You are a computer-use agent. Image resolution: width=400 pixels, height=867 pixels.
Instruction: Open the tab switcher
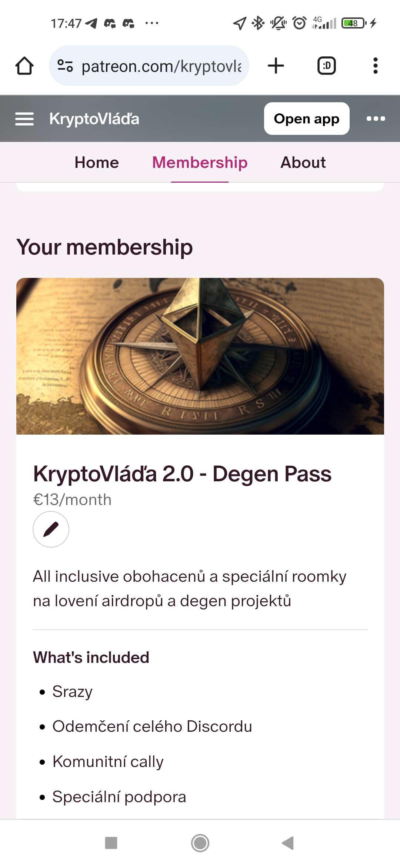[326, 66]
